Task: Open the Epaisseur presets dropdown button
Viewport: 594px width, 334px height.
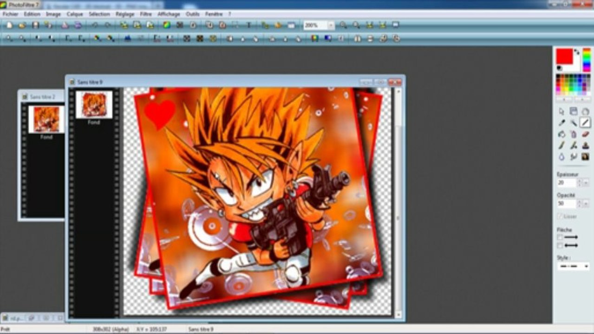Action: click(x=586, y=183)
